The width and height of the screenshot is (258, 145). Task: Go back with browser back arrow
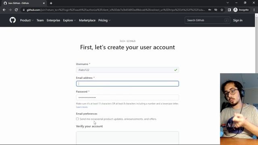point(4,10)
